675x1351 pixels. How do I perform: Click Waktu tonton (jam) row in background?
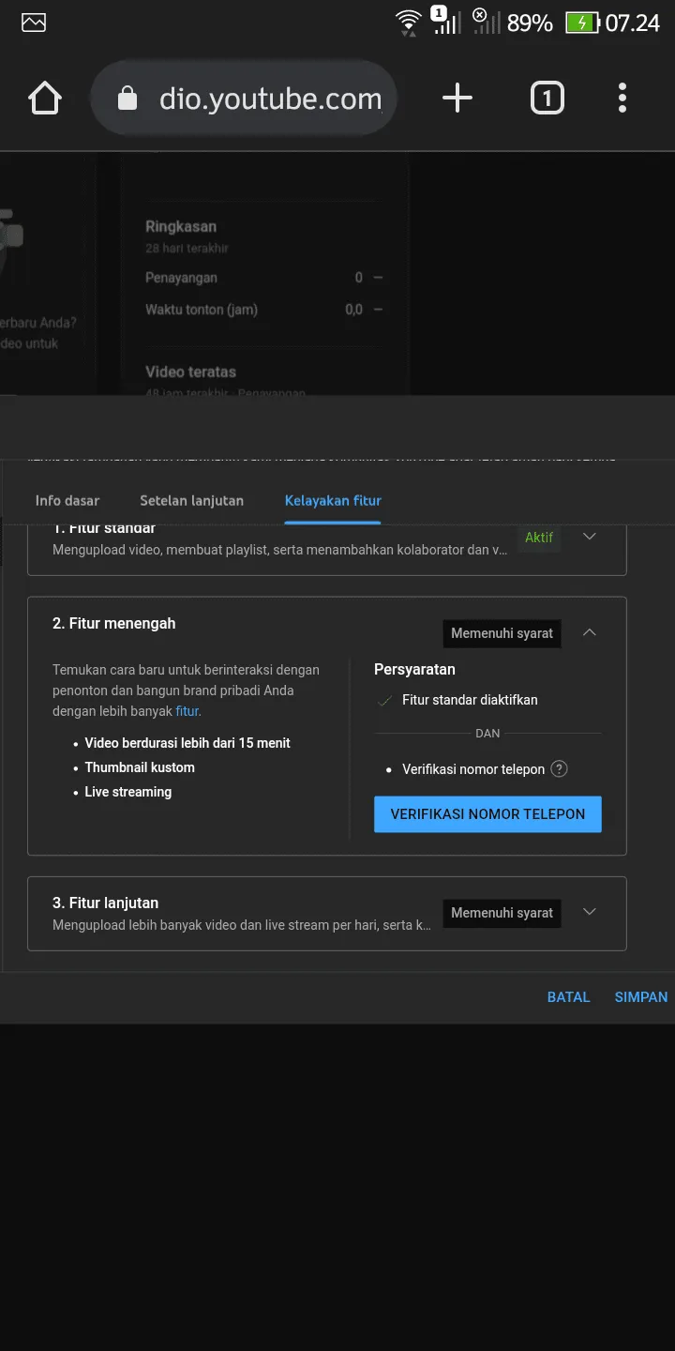264,310
